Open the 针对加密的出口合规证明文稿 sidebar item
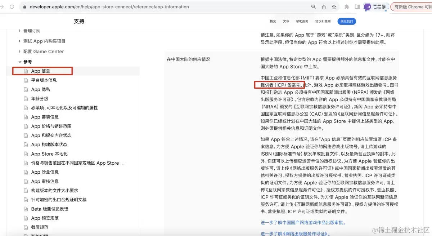Viewport: 432px width, 236px height. pos(59,200)
